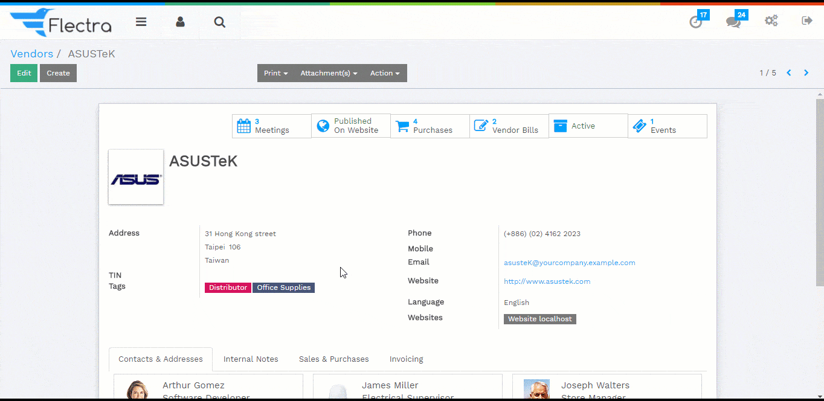Expand the Attachment(s) dropdown

[329, 72]
